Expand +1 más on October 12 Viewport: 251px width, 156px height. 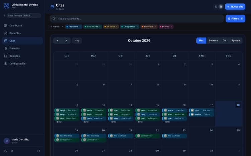click(59, 122)
